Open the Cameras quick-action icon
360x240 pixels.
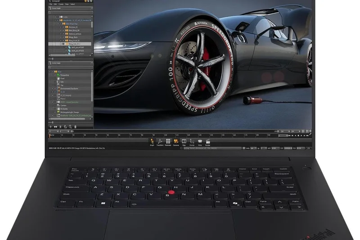click(x=176, y=141)
